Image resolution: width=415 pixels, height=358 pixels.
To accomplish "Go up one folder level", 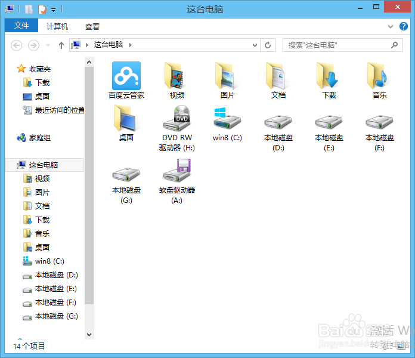I will click(61, 45).
